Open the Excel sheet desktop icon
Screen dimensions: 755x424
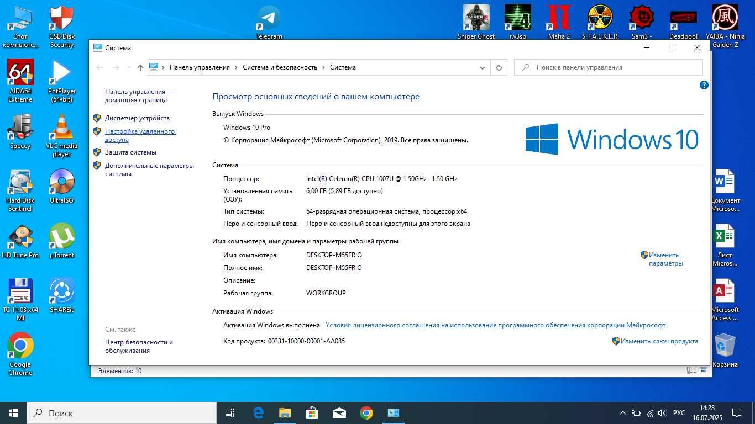pos(725,245)
